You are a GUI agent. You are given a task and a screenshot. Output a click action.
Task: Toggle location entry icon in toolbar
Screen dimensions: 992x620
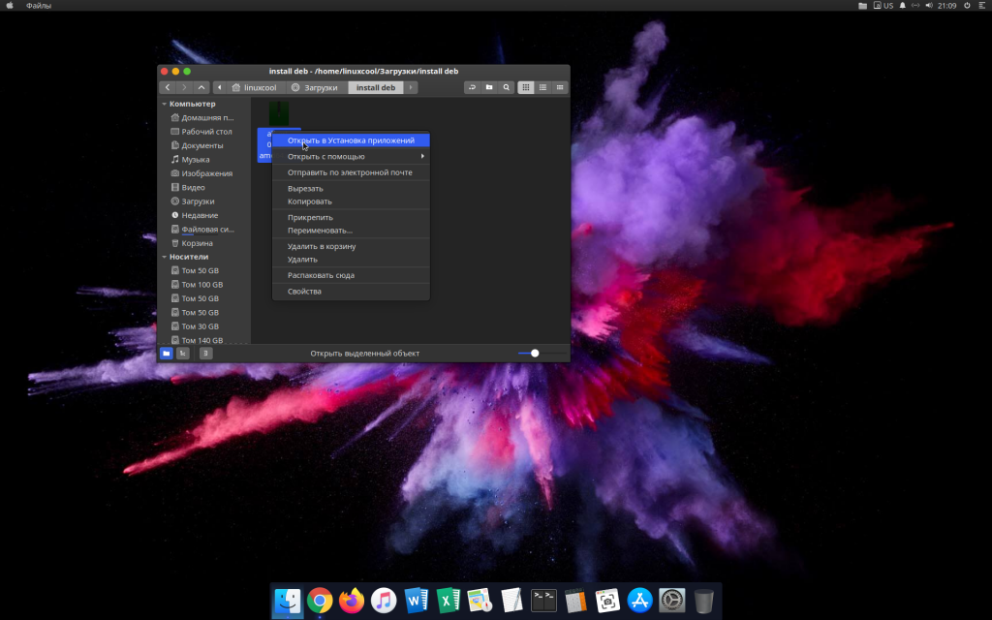point(472,87)
